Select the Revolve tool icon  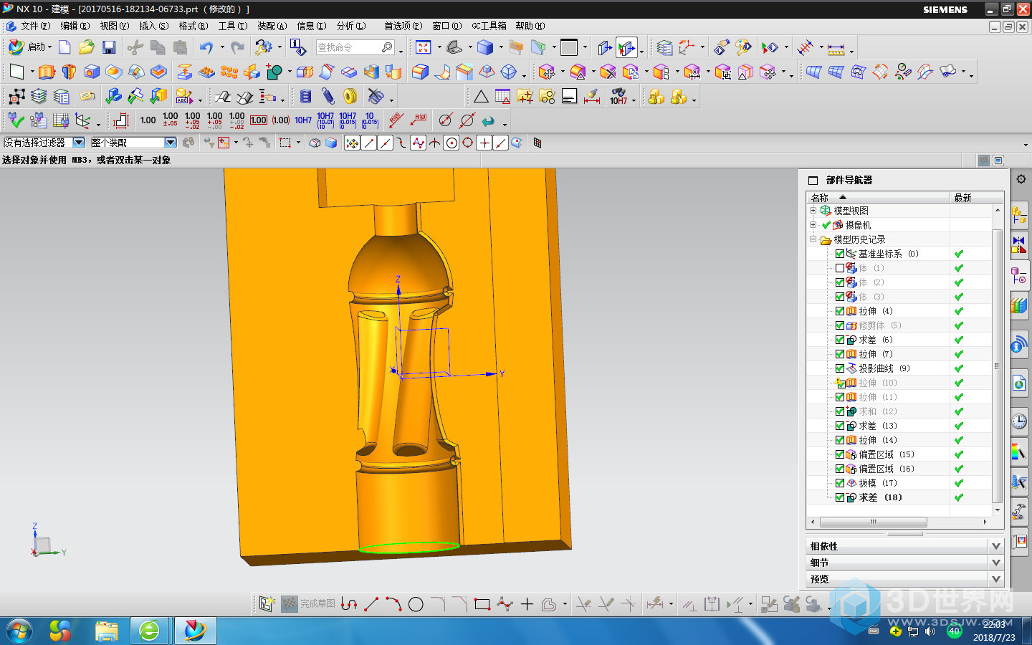(x=69, y=72)
